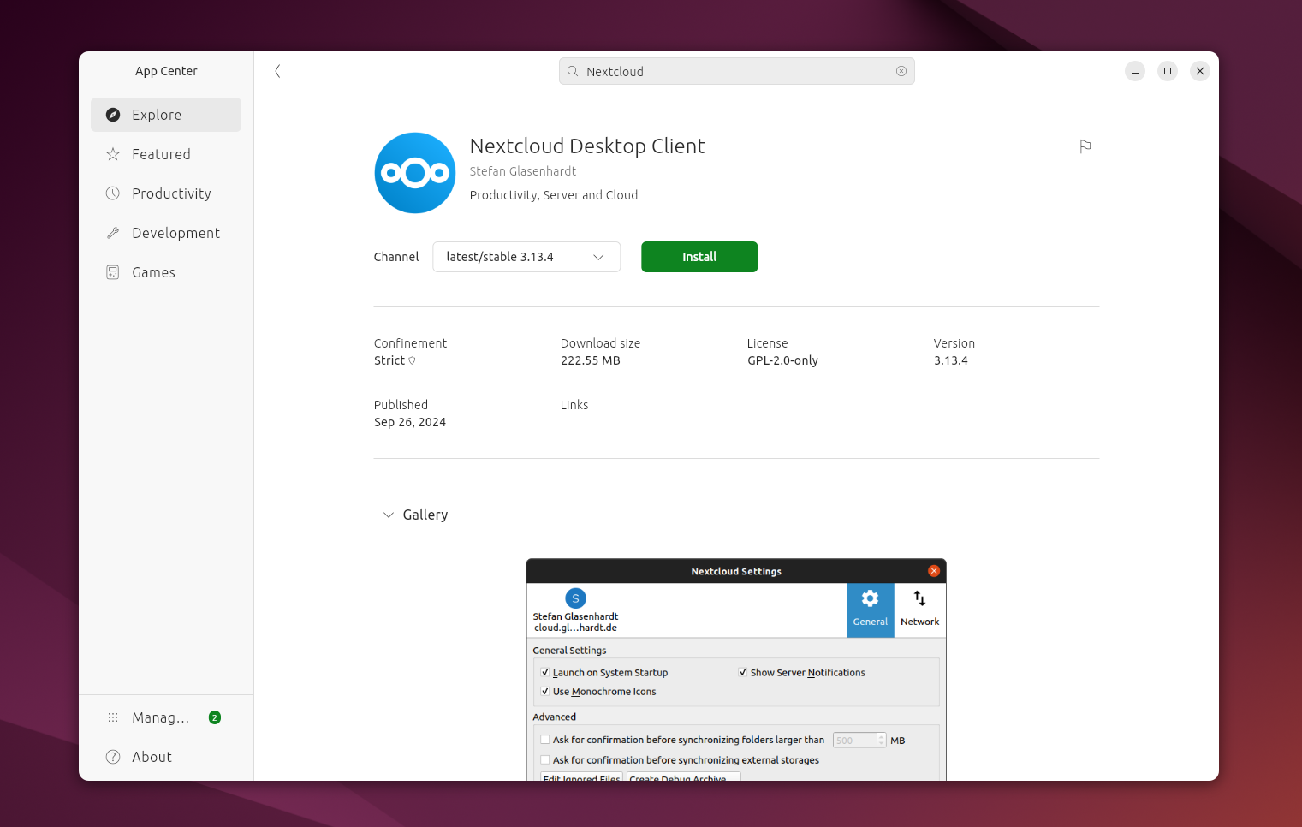This screenshot has height=827, width=1302.
Task: Click the 222.55 MB download size
Action: click(591, 360)
